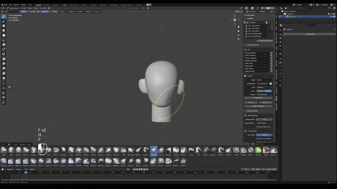Click the Add Modifier button
This screenshot has width=337, height=189.
click(x=310, y=34)
